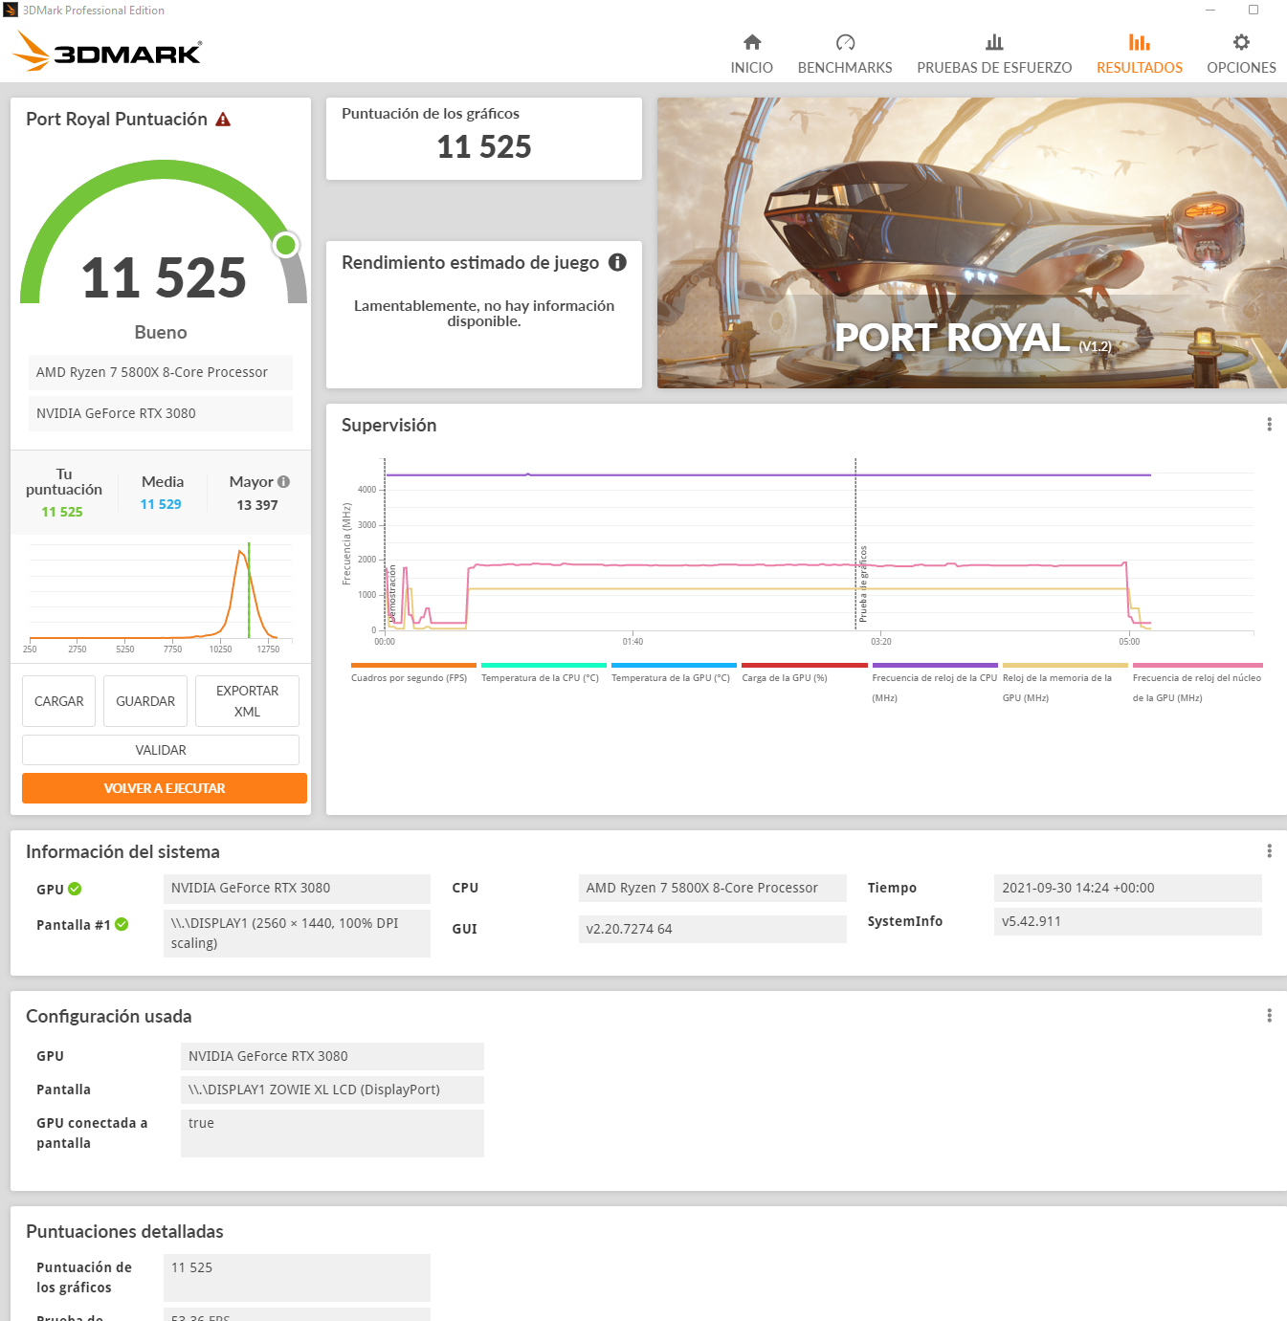Click Tu puntuación value 11 525
Image resolution: width=1287 pixels, height=1321 pixels.
[x=62, y=512]
